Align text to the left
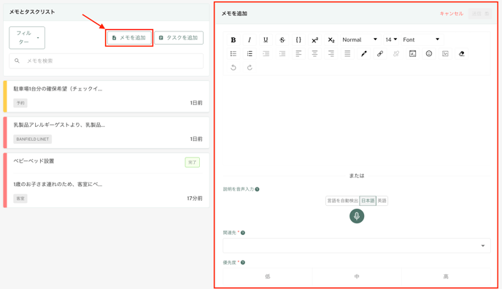This screenshot has width=502, height=289. click(298, 53)
